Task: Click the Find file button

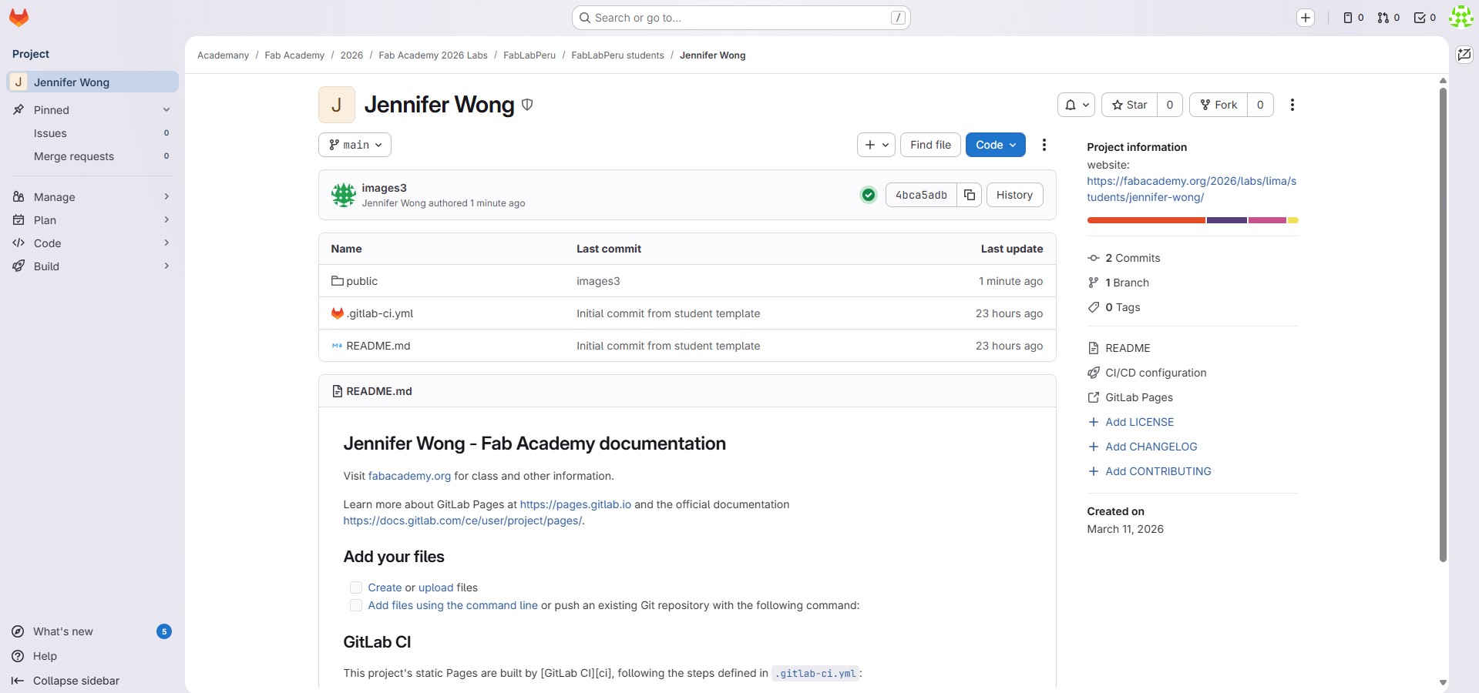Action: (x=929, y=145)
